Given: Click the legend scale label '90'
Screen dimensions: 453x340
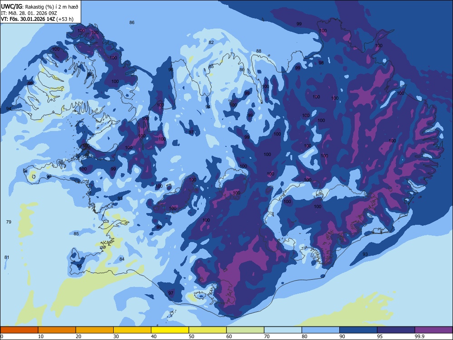Looking at the screenshot, I should click(x=342, y=336).
